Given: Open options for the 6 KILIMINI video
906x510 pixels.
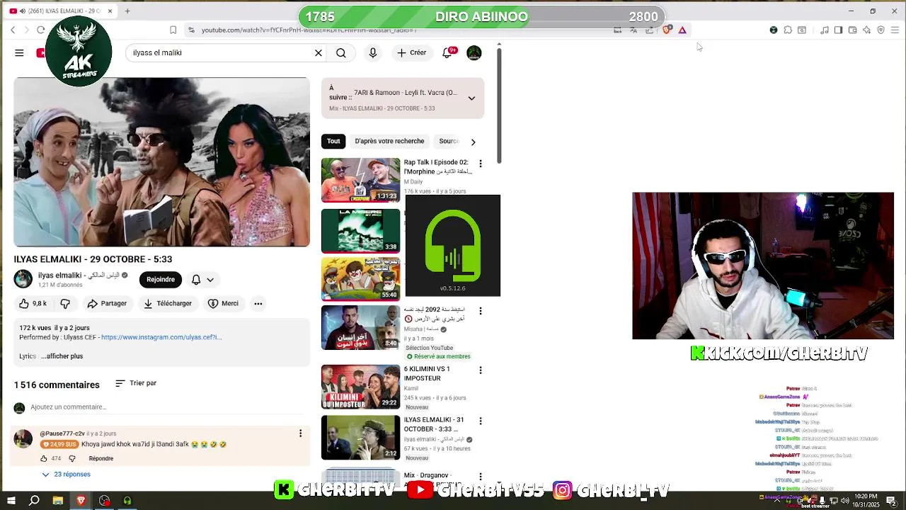Looking at the screenshot, I should coord(481,370).
